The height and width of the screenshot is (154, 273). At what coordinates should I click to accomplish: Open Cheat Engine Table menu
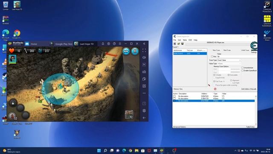coord(185,40)
